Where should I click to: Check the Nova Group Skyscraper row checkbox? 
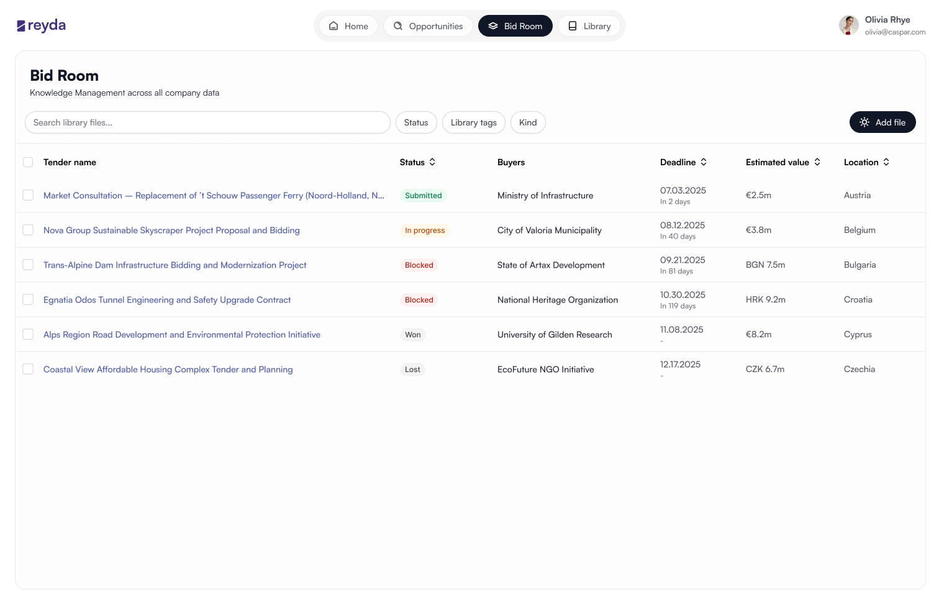28,230
